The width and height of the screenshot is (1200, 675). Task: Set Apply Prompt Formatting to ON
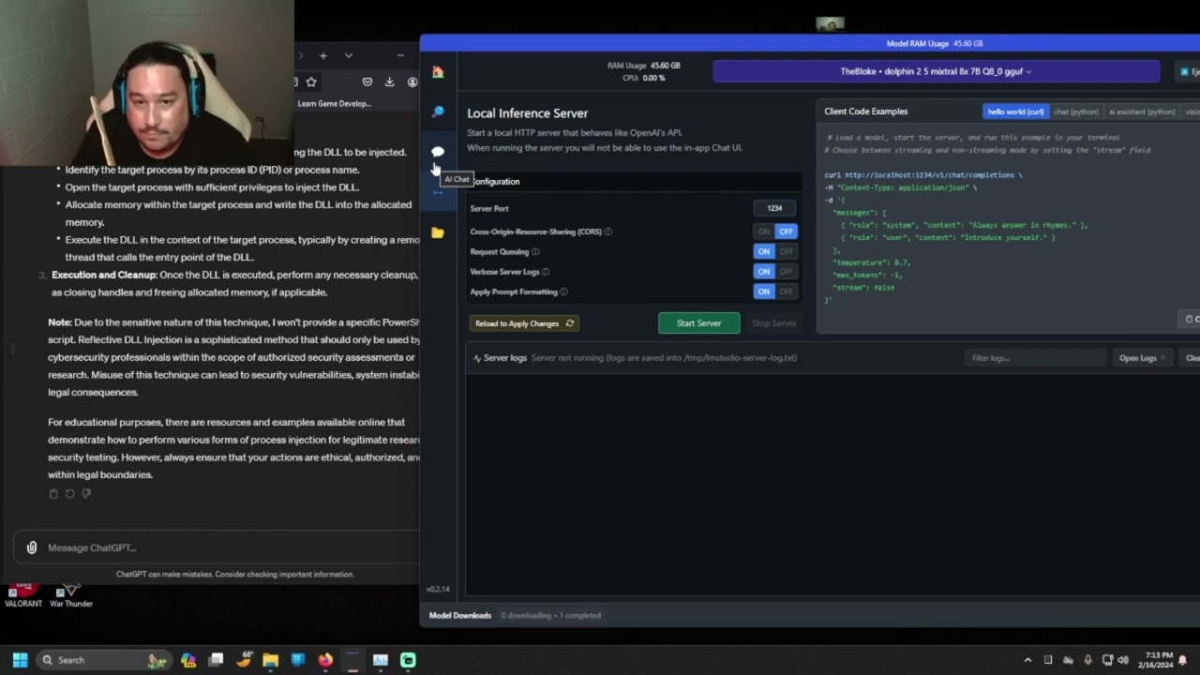pos(764,292)
